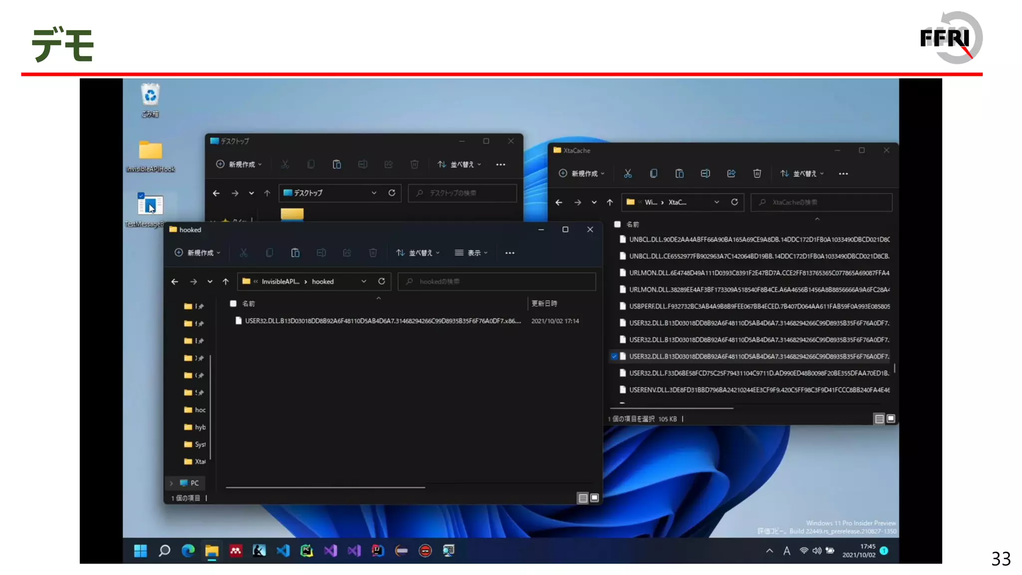Open 並べ替え sort menu in hooked window

coord(418,253)
